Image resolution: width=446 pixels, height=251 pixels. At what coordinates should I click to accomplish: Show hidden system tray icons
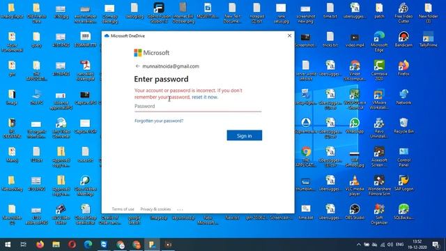[x=358, y=245]
